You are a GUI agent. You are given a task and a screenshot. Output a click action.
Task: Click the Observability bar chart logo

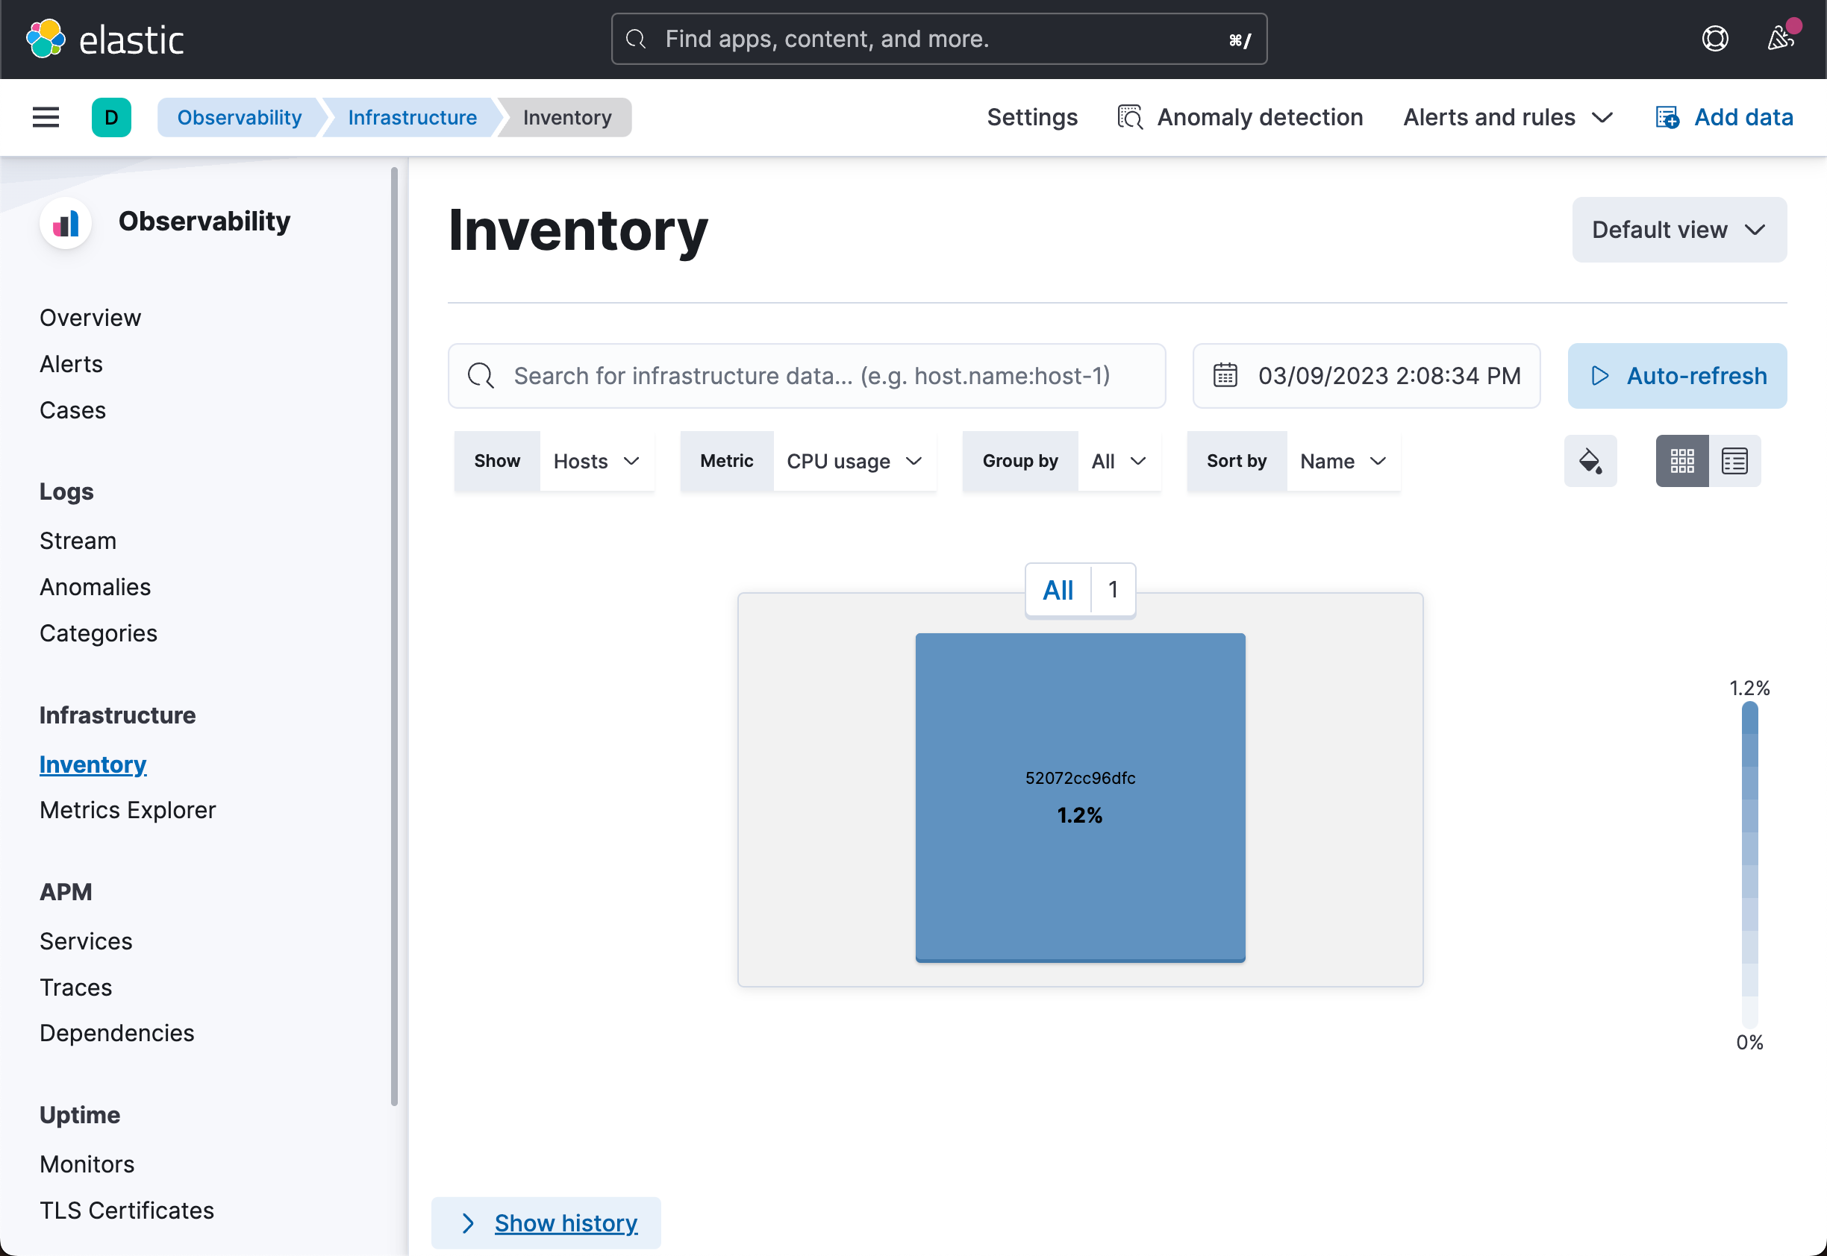(66, 224)
